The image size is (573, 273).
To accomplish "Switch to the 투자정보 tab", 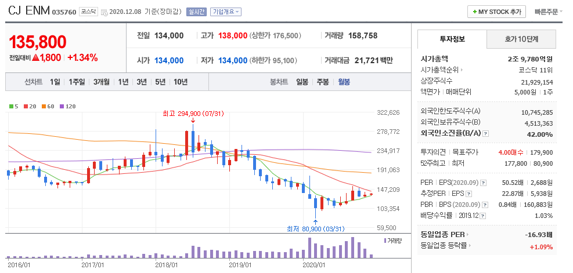I will coord(452,39).
